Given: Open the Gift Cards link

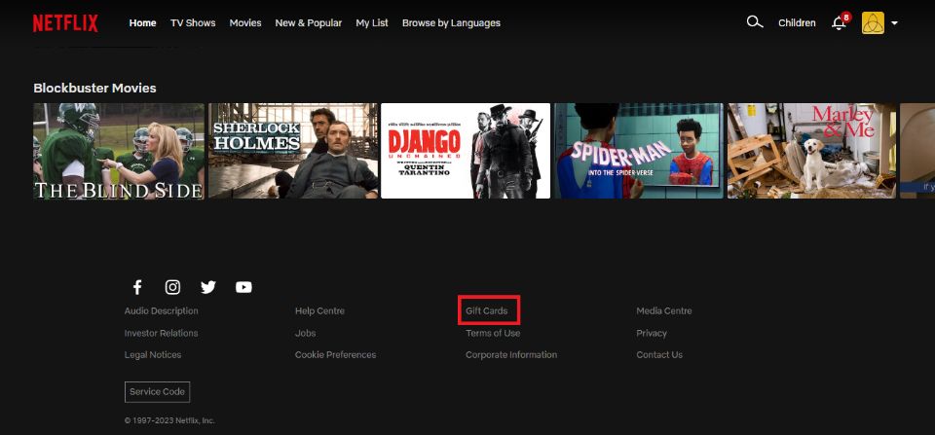Looking at the screenshot, I should (x=487, y=311).
